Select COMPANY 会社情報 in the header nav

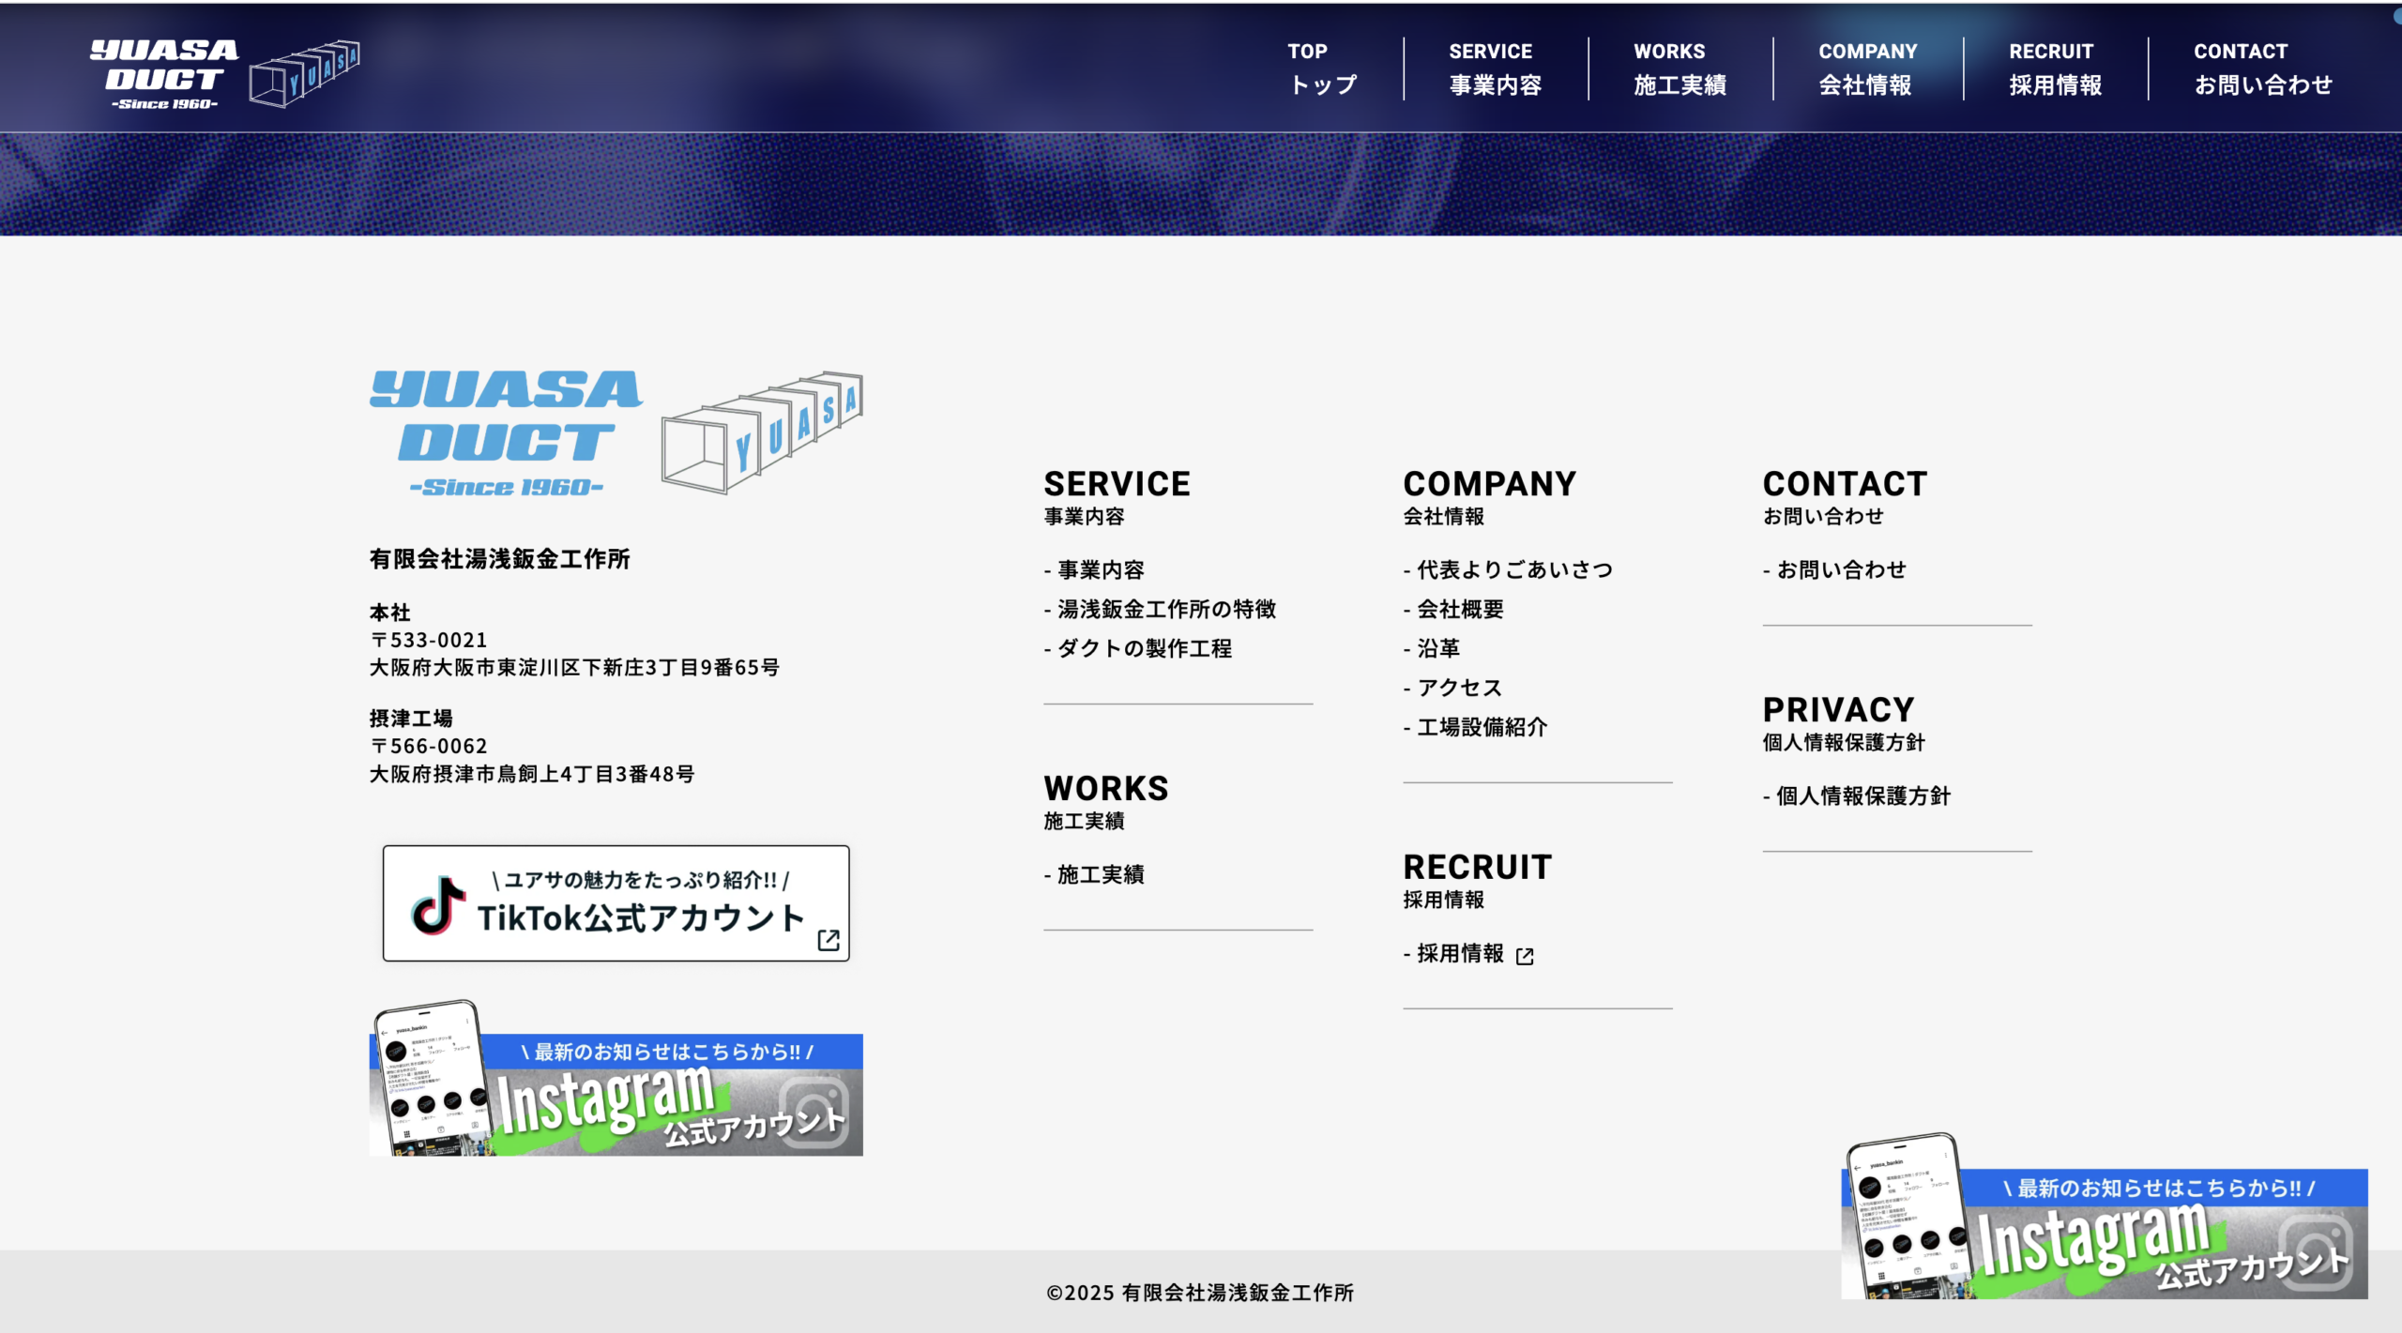pos(1867,68)
